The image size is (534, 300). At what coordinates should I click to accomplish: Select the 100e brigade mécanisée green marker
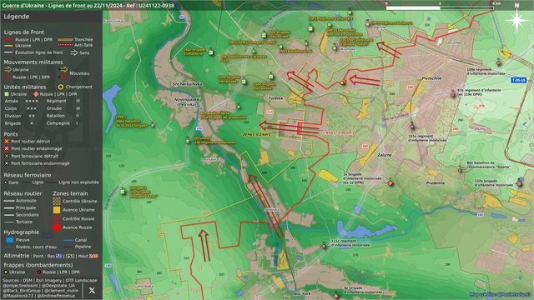[244, 82]
